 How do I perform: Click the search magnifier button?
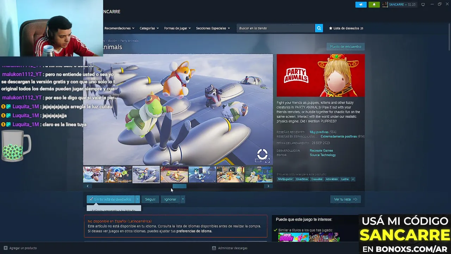pyautogui.click(x=319, y=28)
